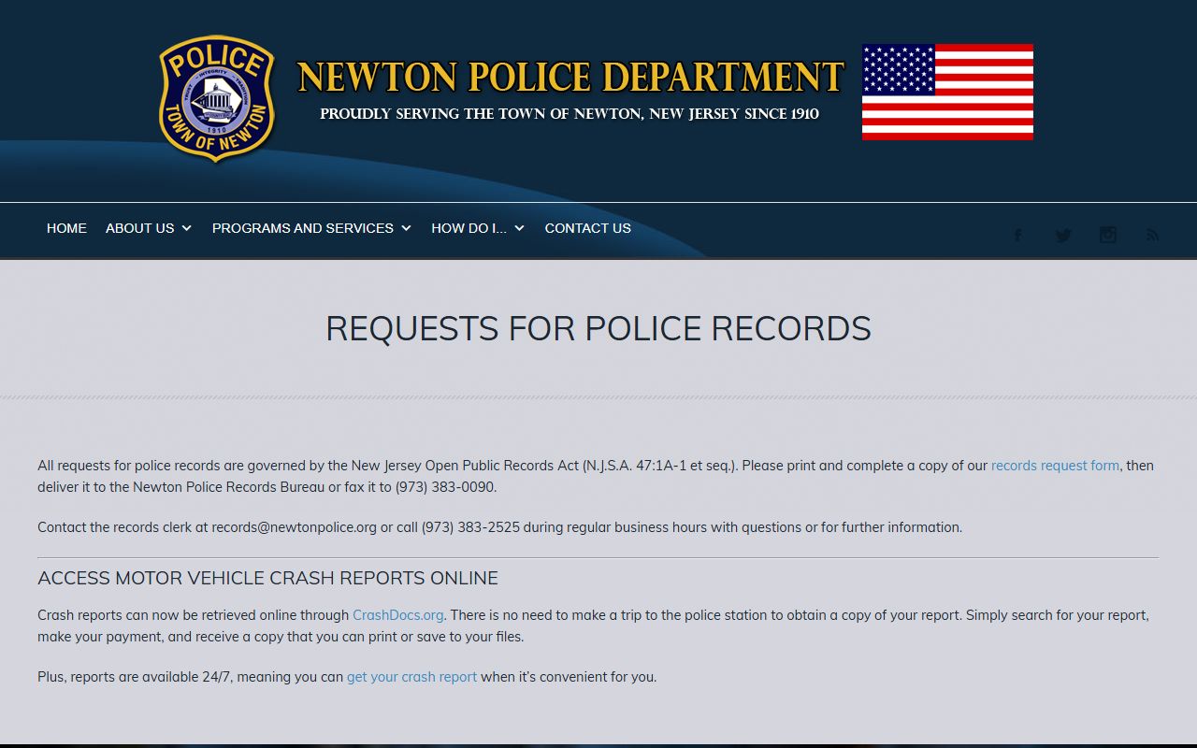Screen dimensions: 1197x748
Task: Expand the How Do I... chevron
Action: tap(520, 228)
